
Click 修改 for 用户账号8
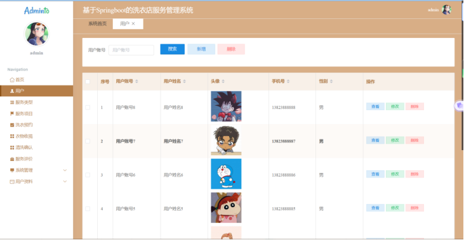pos(395,106)
